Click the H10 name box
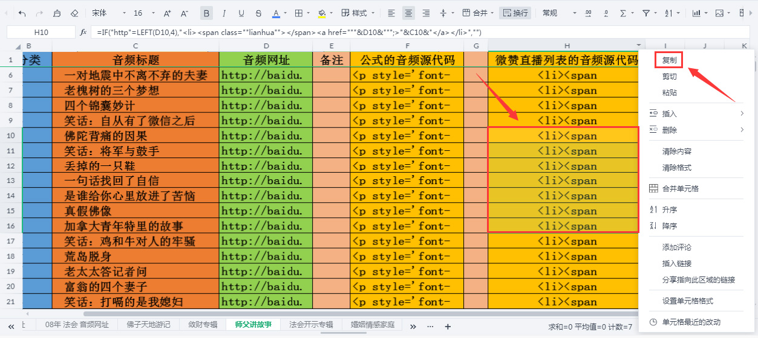The image size is (758, 338). coord(41,32)
